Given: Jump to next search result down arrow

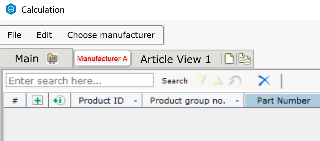Looking at the screenshot, I should point(201,80).
